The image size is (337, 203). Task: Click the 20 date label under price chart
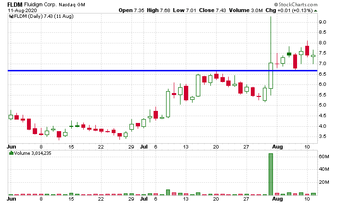[x=216, y=147]
